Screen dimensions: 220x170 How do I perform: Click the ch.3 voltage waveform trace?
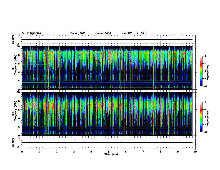coord(107,142)
